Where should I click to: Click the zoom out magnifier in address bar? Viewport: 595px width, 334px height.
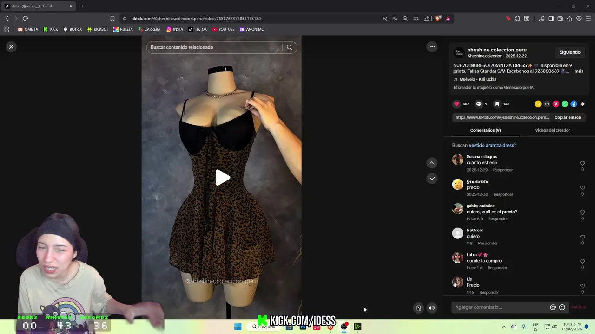[405, 19]
